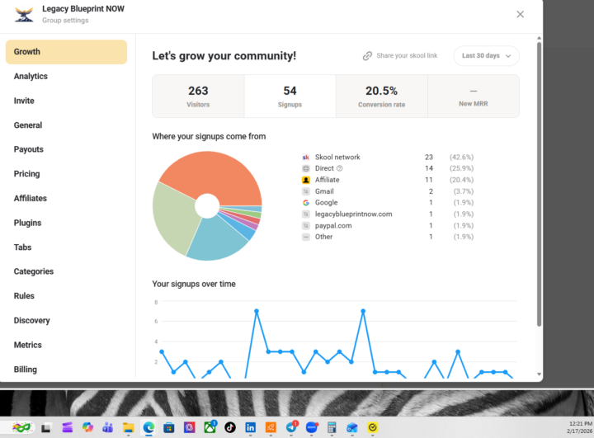The height and width of the screenshot is (438, 594).
Task: Open the Growth settings tab
Action: 66,52
